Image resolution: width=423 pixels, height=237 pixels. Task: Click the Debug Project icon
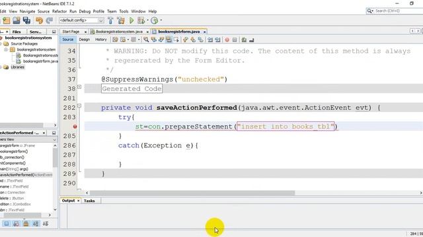pos(141,20)
